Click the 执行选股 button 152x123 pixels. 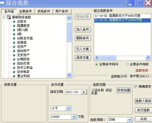[x=143, y=110]
